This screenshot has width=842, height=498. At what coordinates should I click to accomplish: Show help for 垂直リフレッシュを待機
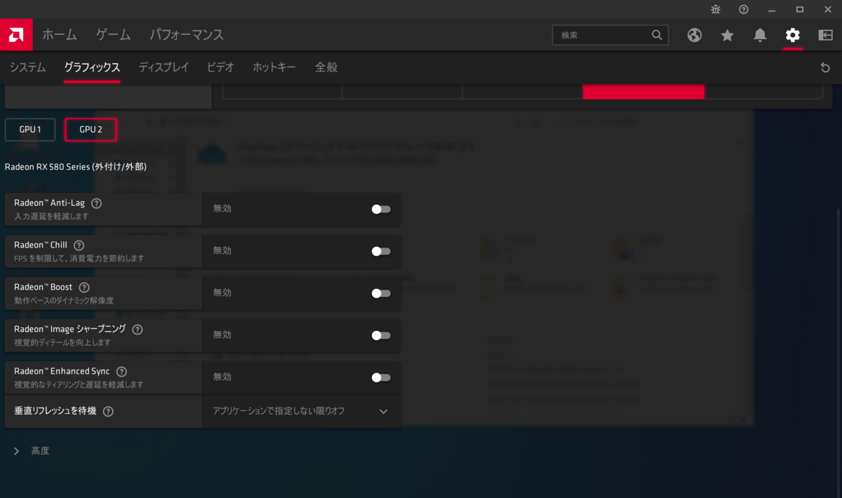point(108,412)
